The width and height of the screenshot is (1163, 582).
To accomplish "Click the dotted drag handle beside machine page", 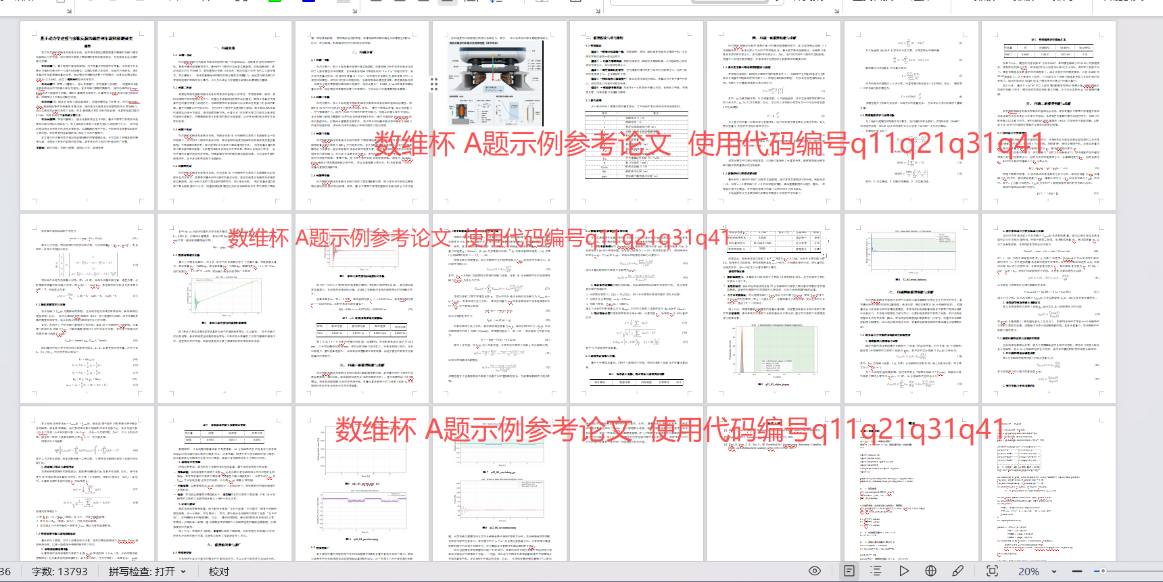I will [434, 84].
